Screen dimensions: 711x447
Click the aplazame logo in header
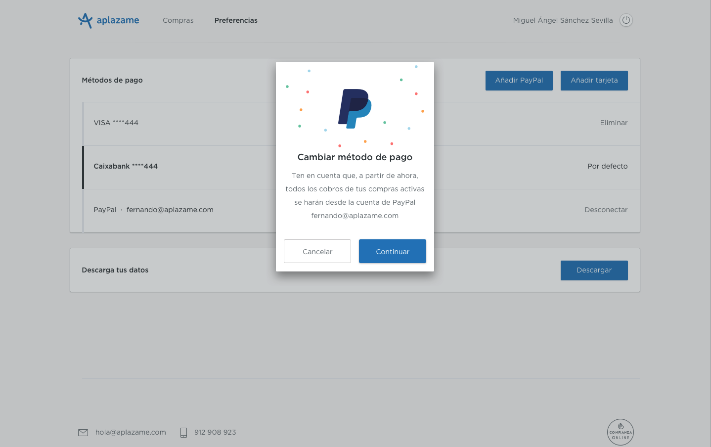[x=108, y=20]
